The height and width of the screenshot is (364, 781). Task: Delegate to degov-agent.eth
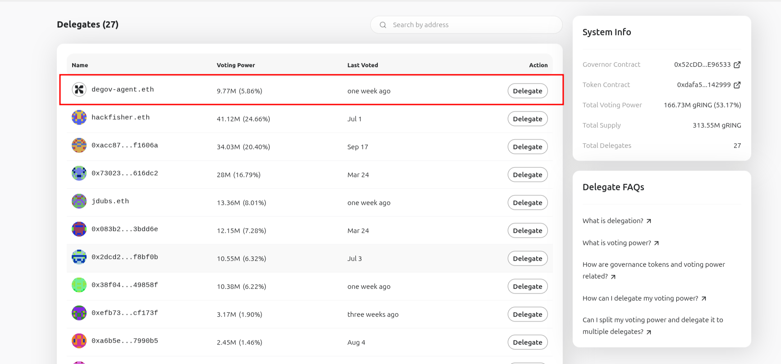click(x=527, y=91)
